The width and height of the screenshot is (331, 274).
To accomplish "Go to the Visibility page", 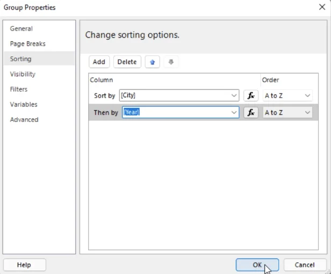I will (x=23, y=74).
